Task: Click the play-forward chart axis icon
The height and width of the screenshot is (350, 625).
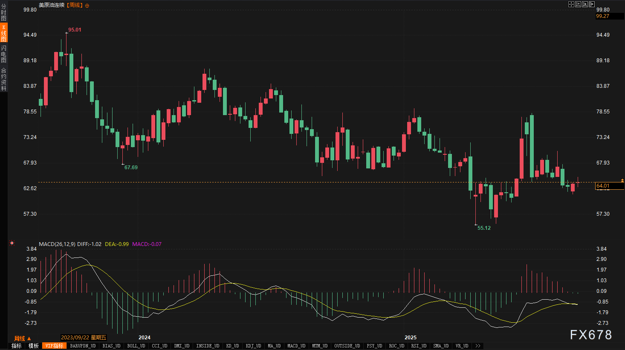Action: click(585, 4)
